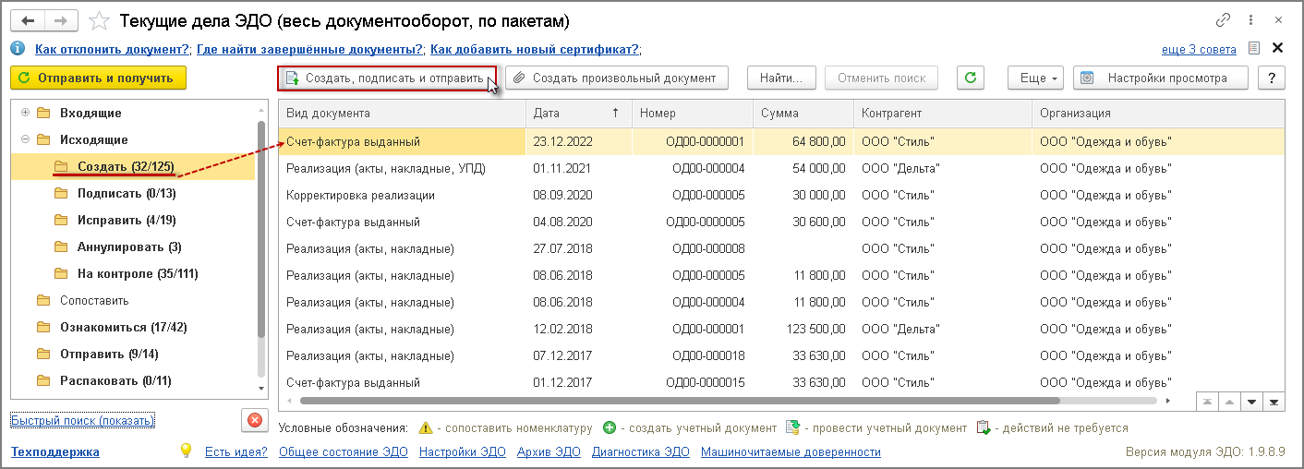
Task: Open Отправить (9/14) folder
Action: (x=109, y=354)
